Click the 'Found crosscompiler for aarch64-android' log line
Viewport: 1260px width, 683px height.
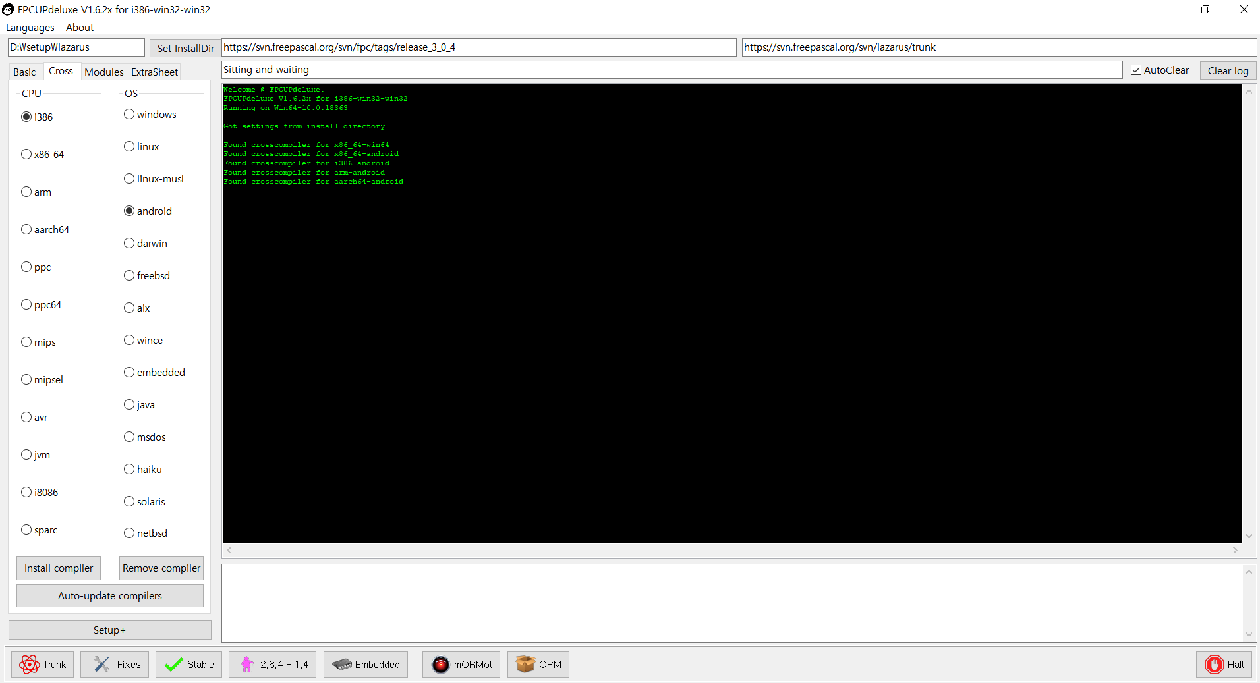click(313, 182)
